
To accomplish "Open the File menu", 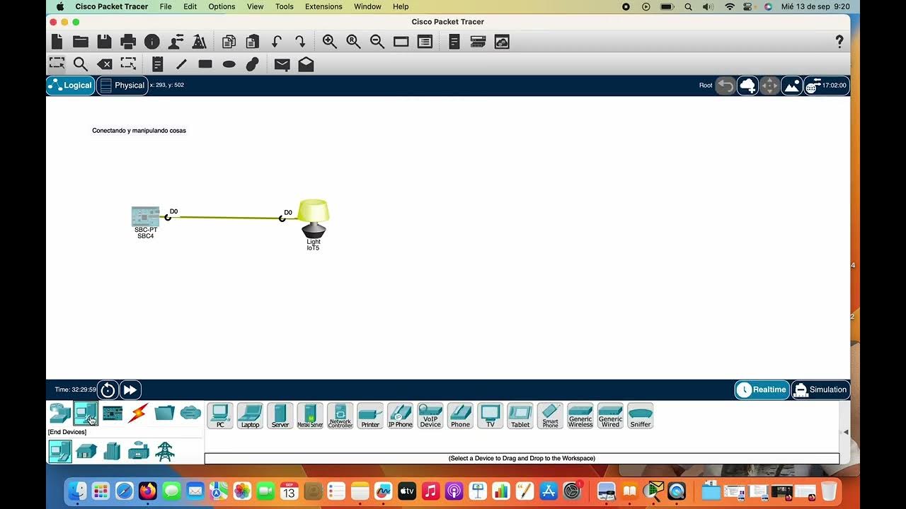I will pos(166,6).
